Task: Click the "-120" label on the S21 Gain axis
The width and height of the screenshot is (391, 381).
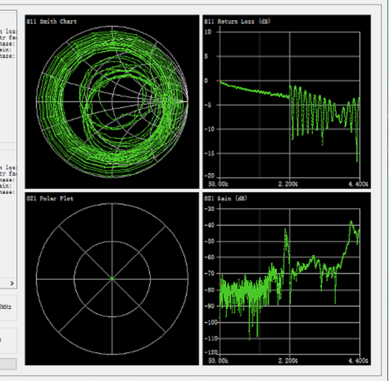Action: 211,353
